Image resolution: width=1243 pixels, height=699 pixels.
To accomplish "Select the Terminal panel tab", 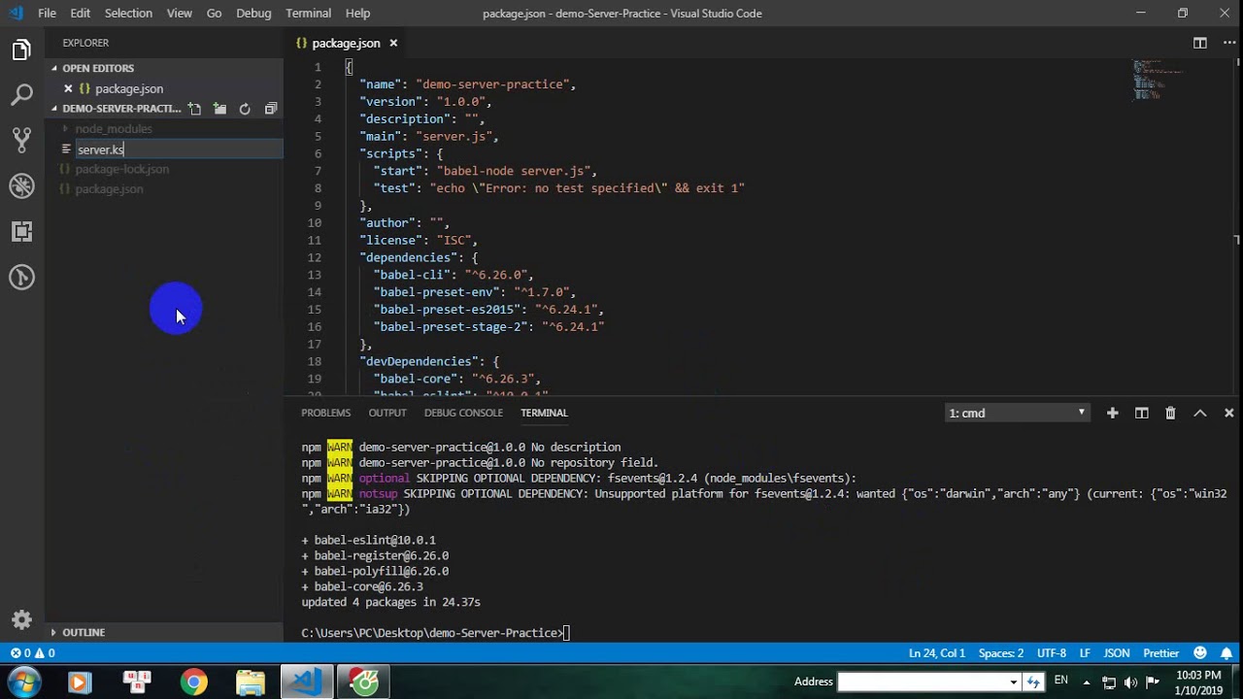I will tap(544, 413).
